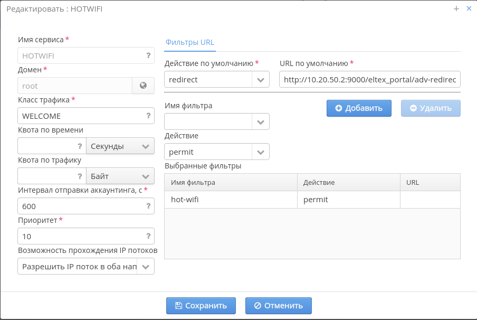This screenshot has width=477, height=320.
Task: Click the domain globe icon button
Action: tap(143, 86)
